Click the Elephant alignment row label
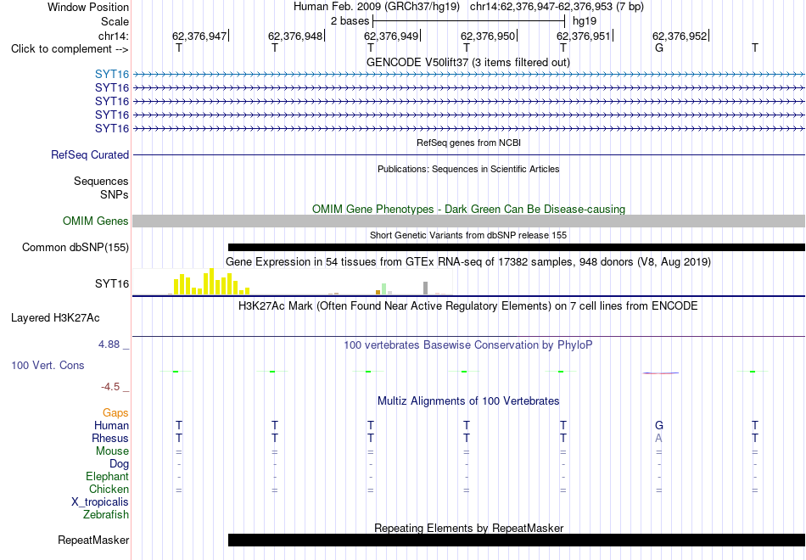 [x=107, y=477]
